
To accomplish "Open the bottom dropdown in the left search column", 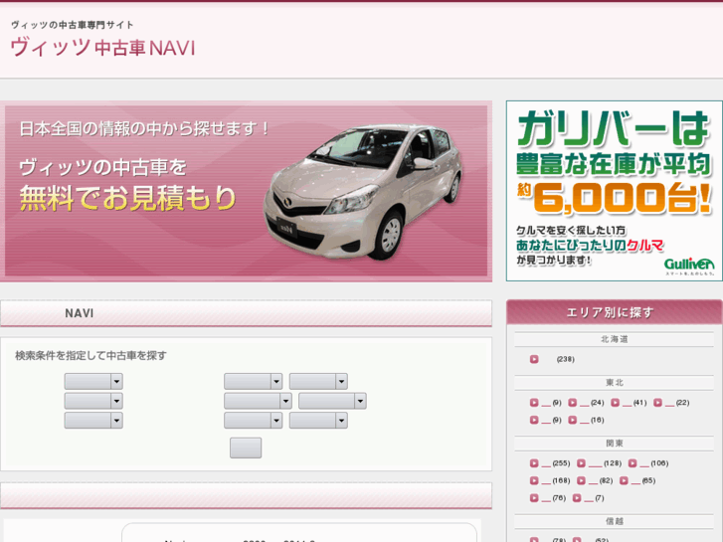I will point(93,421).
